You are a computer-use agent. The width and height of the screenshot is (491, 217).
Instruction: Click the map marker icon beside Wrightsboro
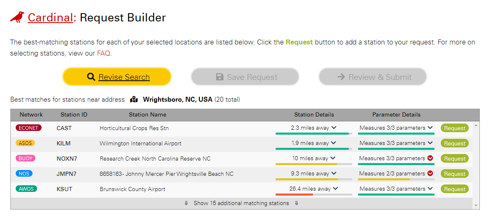point(134,100)
